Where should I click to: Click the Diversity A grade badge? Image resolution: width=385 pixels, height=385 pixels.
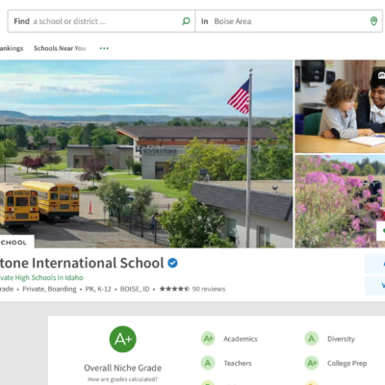click(x=312, y=339)
